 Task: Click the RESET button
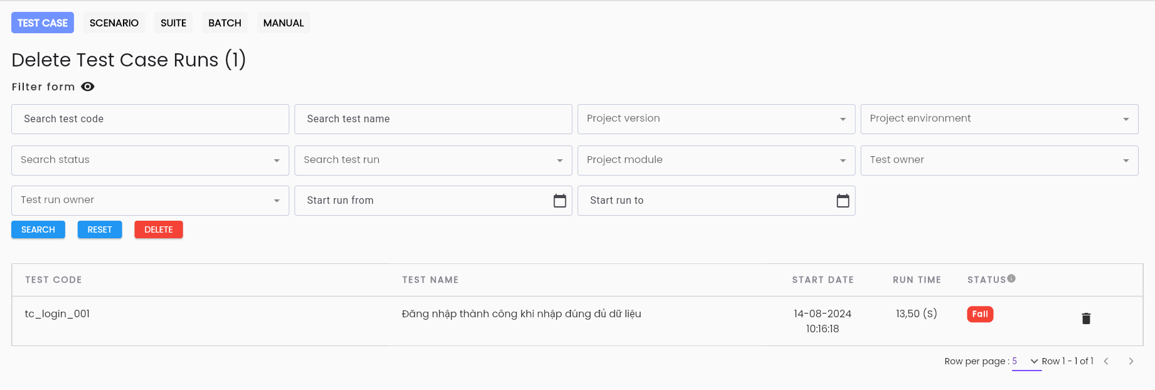click(x=100, y=229)
